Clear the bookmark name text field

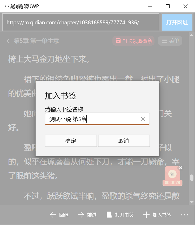click(x=143, y=119)
